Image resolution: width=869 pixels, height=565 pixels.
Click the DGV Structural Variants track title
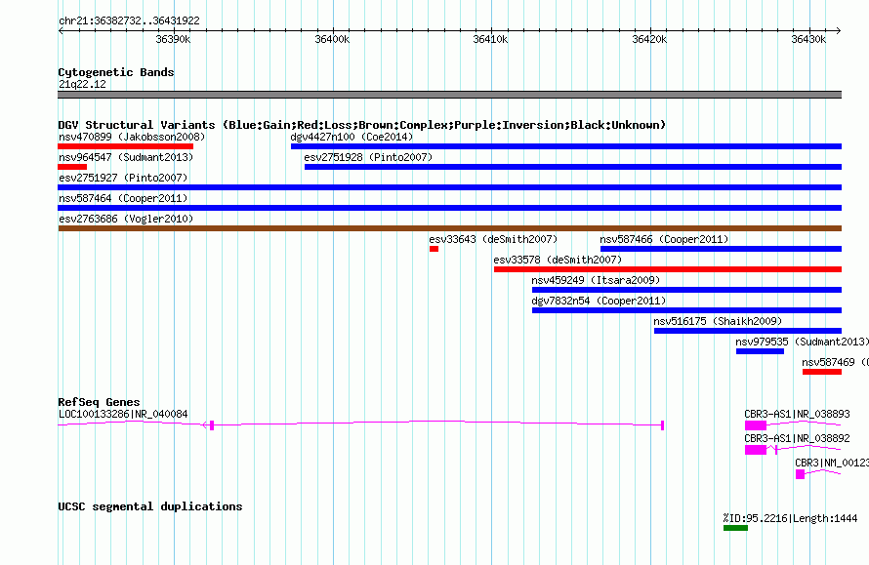click(361, 125)
